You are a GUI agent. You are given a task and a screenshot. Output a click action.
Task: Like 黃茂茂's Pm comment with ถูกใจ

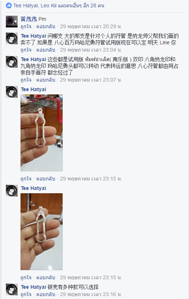[x=26, y=26]
